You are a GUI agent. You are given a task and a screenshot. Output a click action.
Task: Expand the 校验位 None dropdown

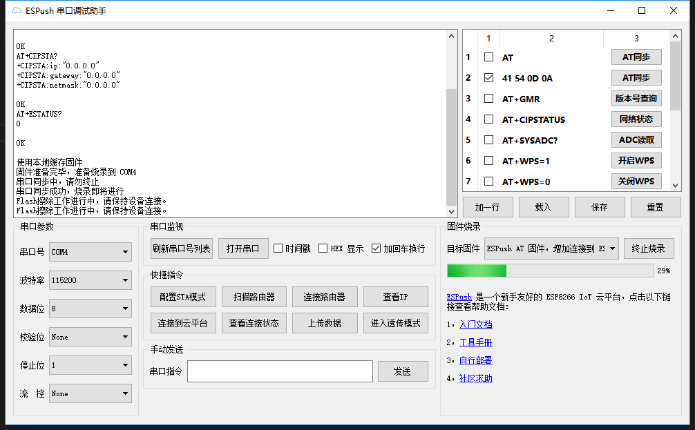[x=90, y=338]
